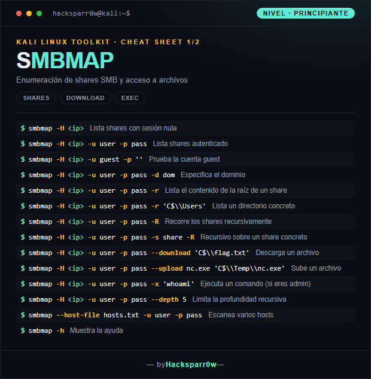Image resolution: width=371 pixels, height=379 pixels.
Task: Click the Hacksparr0w author name in footer
Action: tap(191, 365)
